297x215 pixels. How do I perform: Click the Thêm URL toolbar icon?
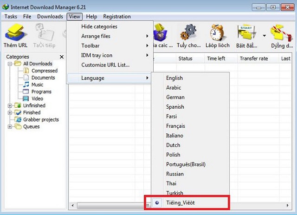click(15, 33)
